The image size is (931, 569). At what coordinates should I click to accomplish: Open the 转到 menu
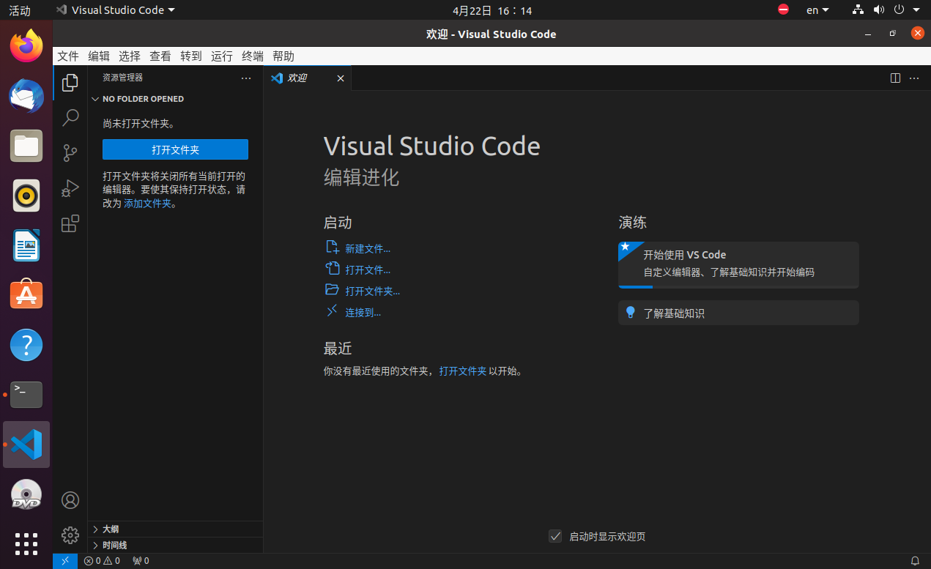click(191, 56)
